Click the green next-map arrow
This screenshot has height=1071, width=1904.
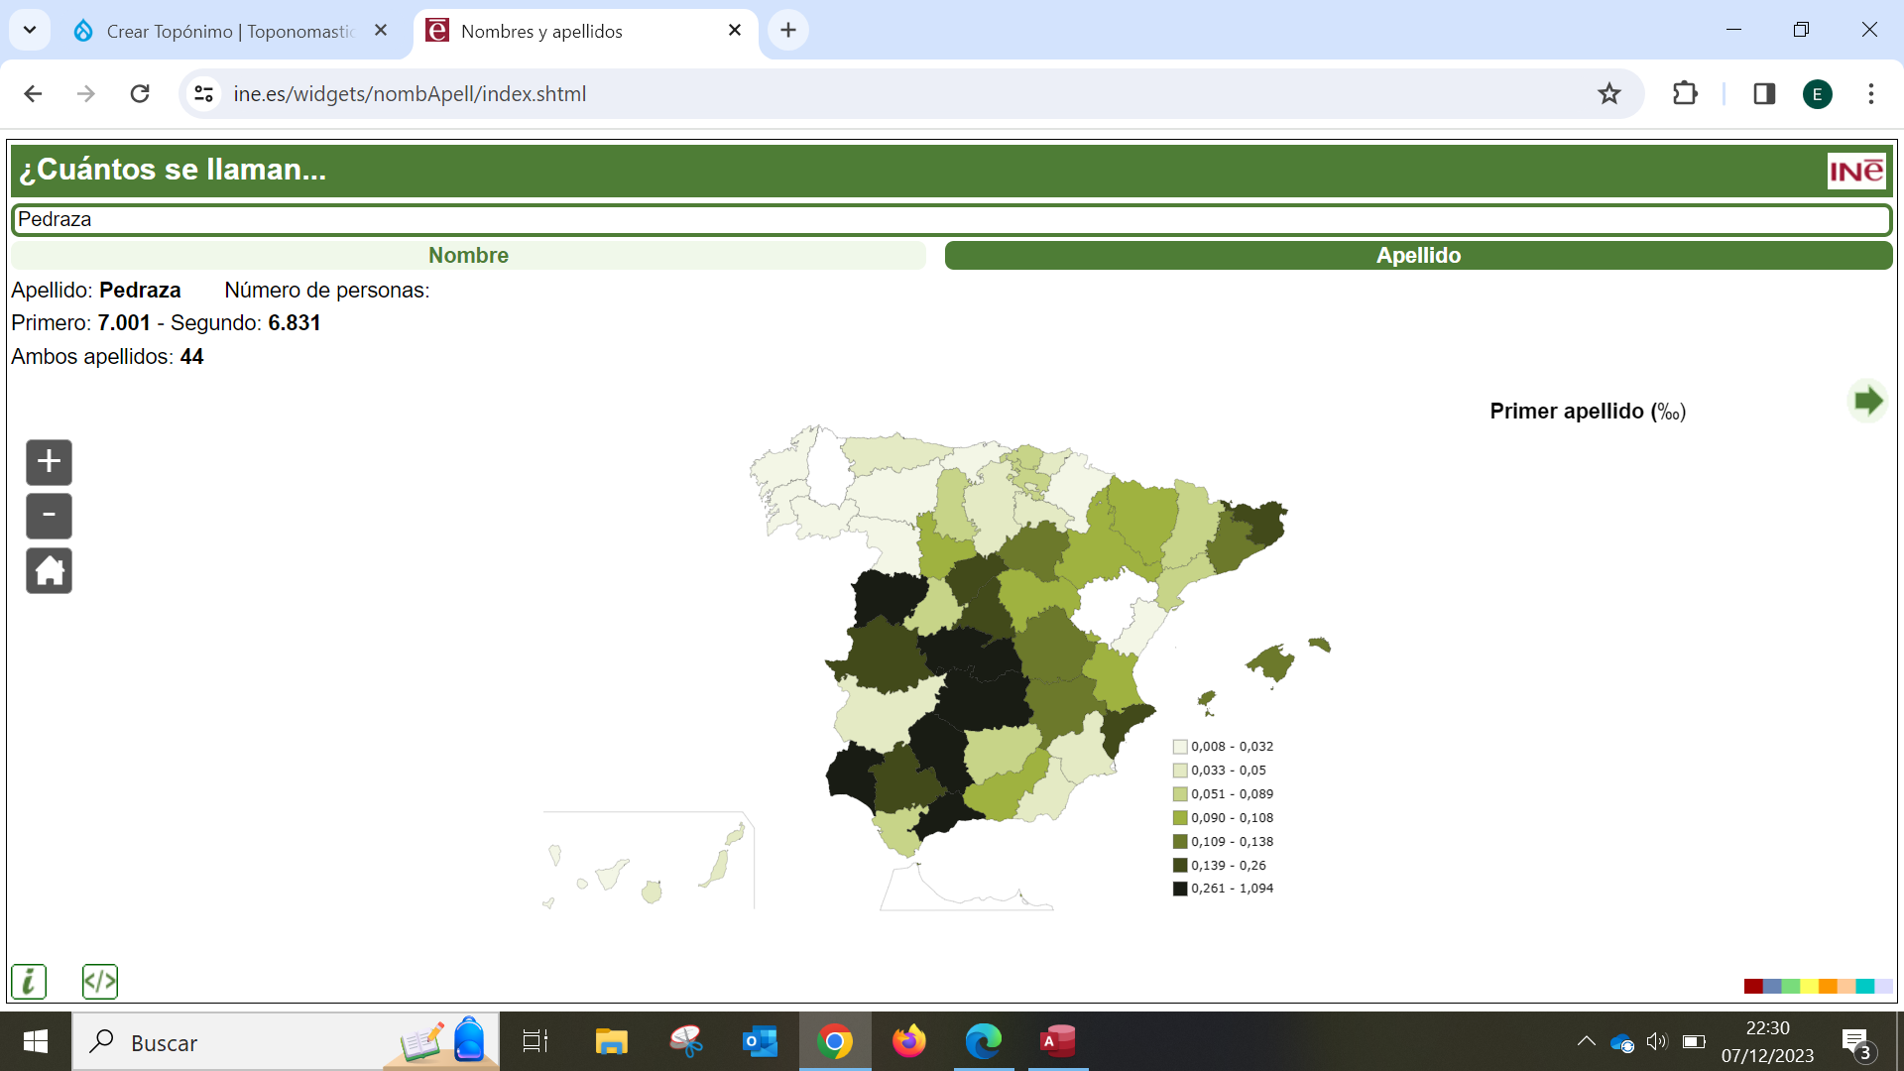pos(1867,402)
